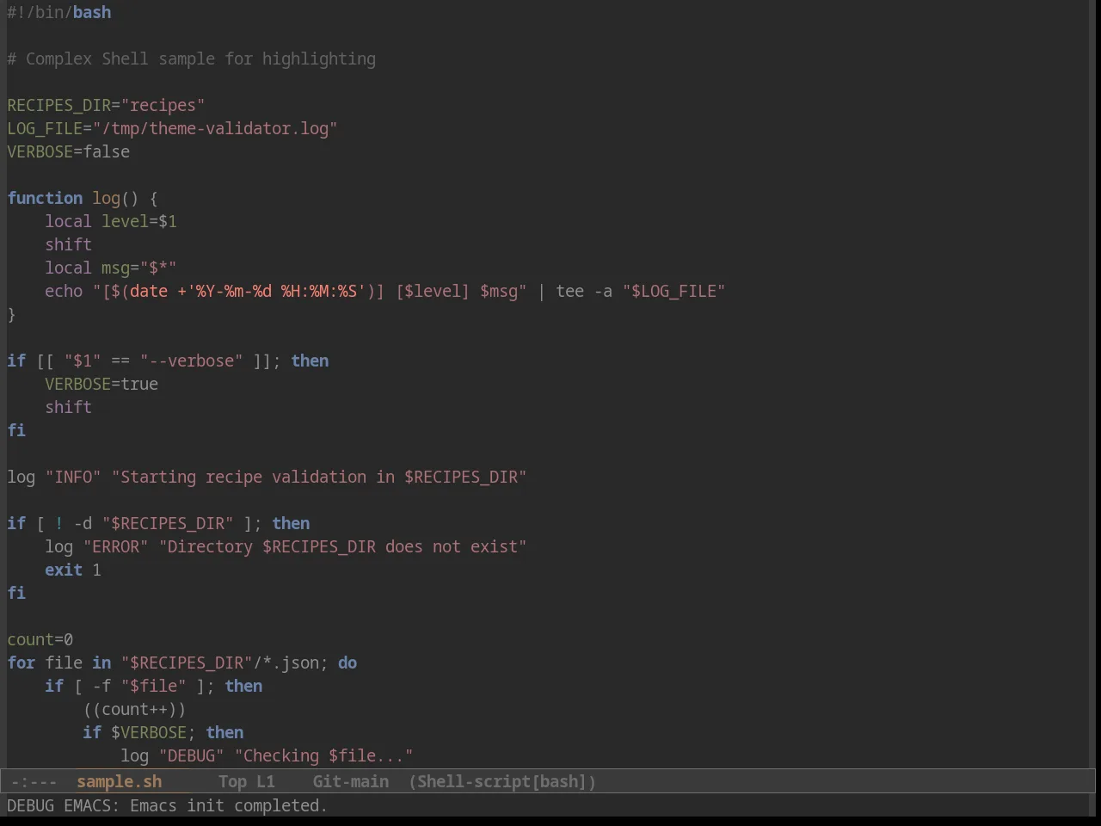Click the for keyword in the loop
Viewport: 1101px width, 826px height.
point(22,663)
